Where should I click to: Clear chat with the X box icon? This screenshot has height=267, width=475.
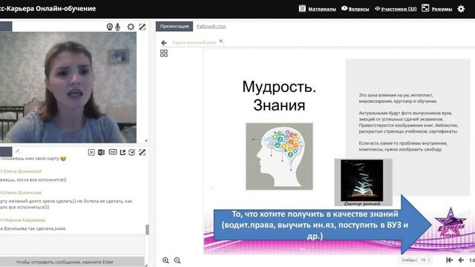91,152
